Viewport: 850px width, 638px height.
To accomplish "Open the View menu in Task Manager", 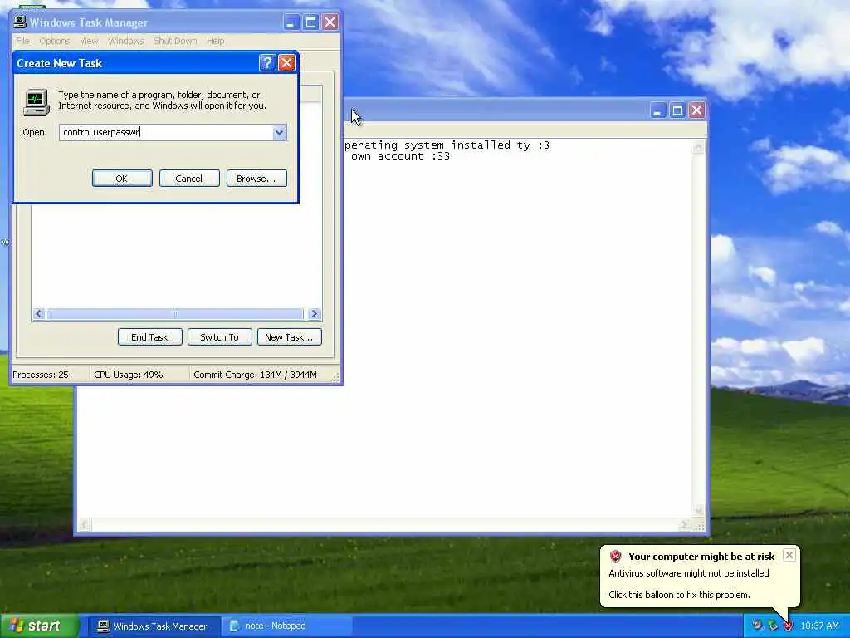I will tap(89, 41).
